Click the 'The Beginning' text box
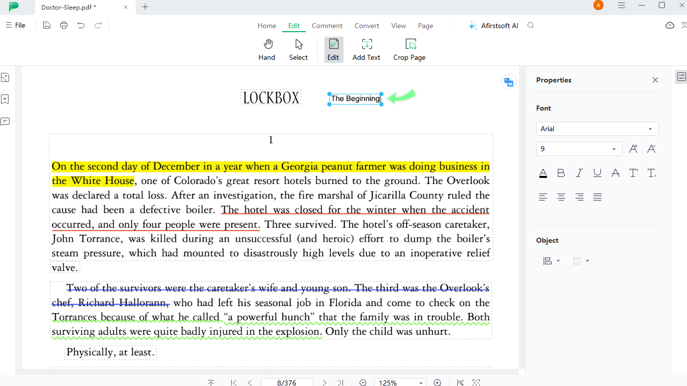Viewport: 687px width, 386px height. [x=356, y=99]
